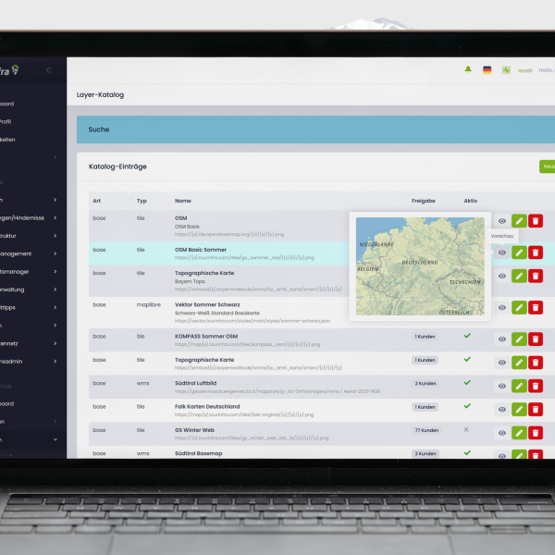Preview Vektor Sommer Schwarz with its eye icon

pyautogui.click(x=502, y=308)
